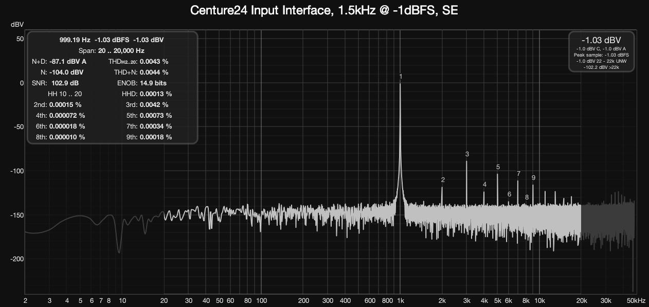Screen dimensions: 649x307
Task: Click the dBV unit label above the y-axis
Action: tap(16, 25)
